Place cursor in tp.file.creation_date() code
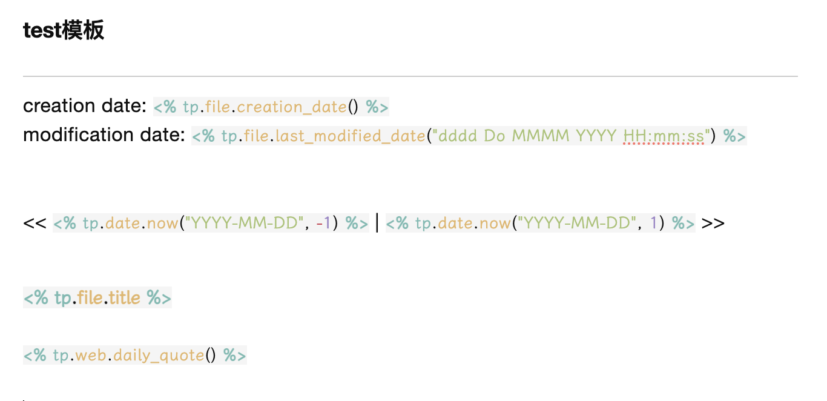 coord(271,107)
